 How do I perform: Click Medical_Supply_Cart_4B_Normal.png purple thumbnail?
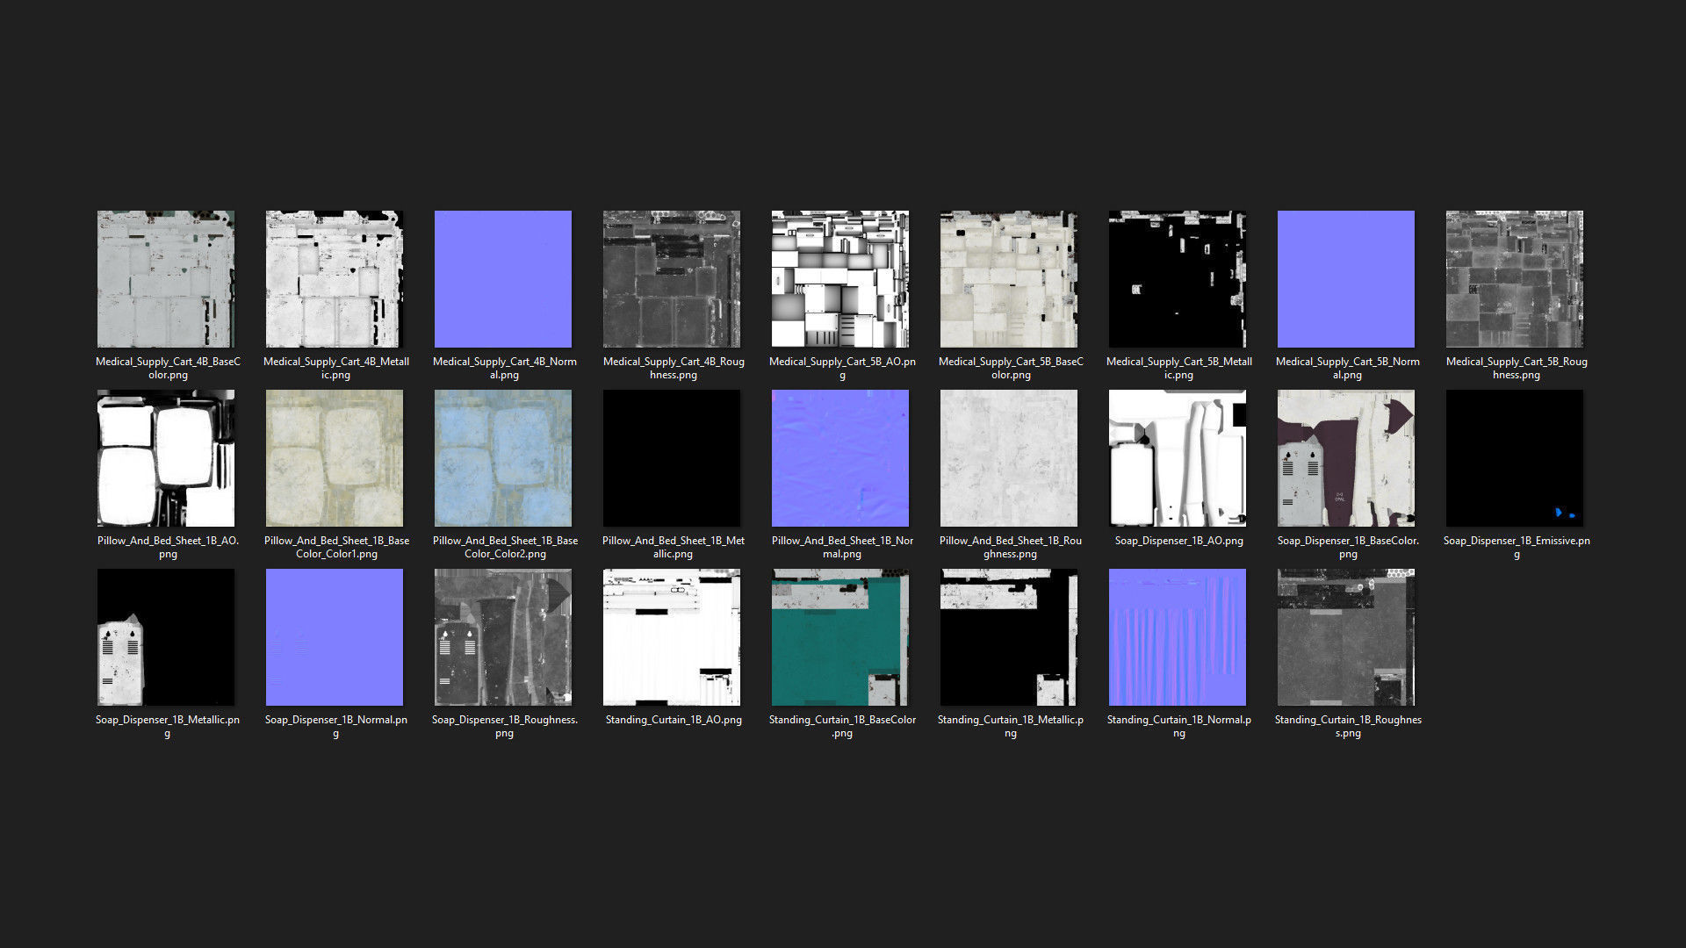pos(503,279)
